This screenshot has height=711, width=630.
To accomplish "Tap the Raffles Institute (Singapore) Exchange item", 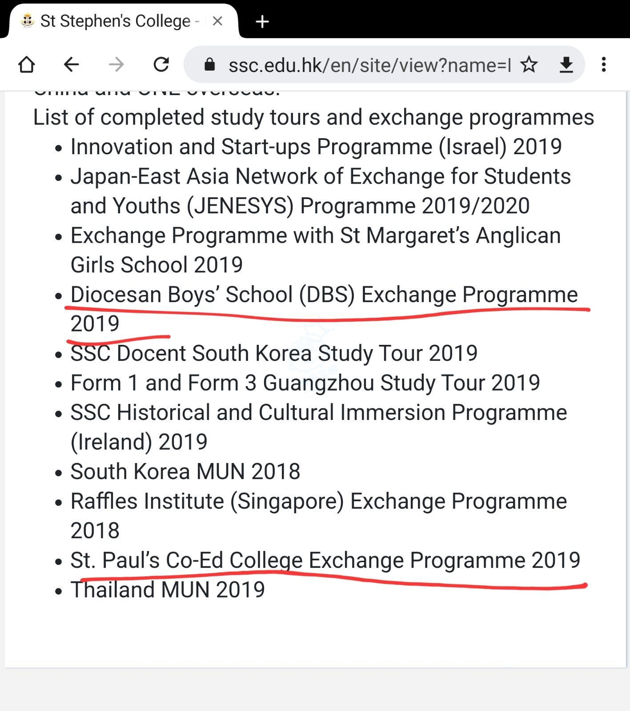I will coord(318,502).
